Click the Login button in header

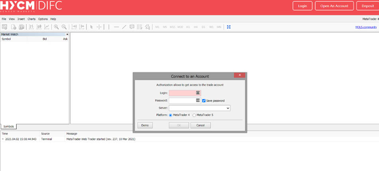click(302, 6)
